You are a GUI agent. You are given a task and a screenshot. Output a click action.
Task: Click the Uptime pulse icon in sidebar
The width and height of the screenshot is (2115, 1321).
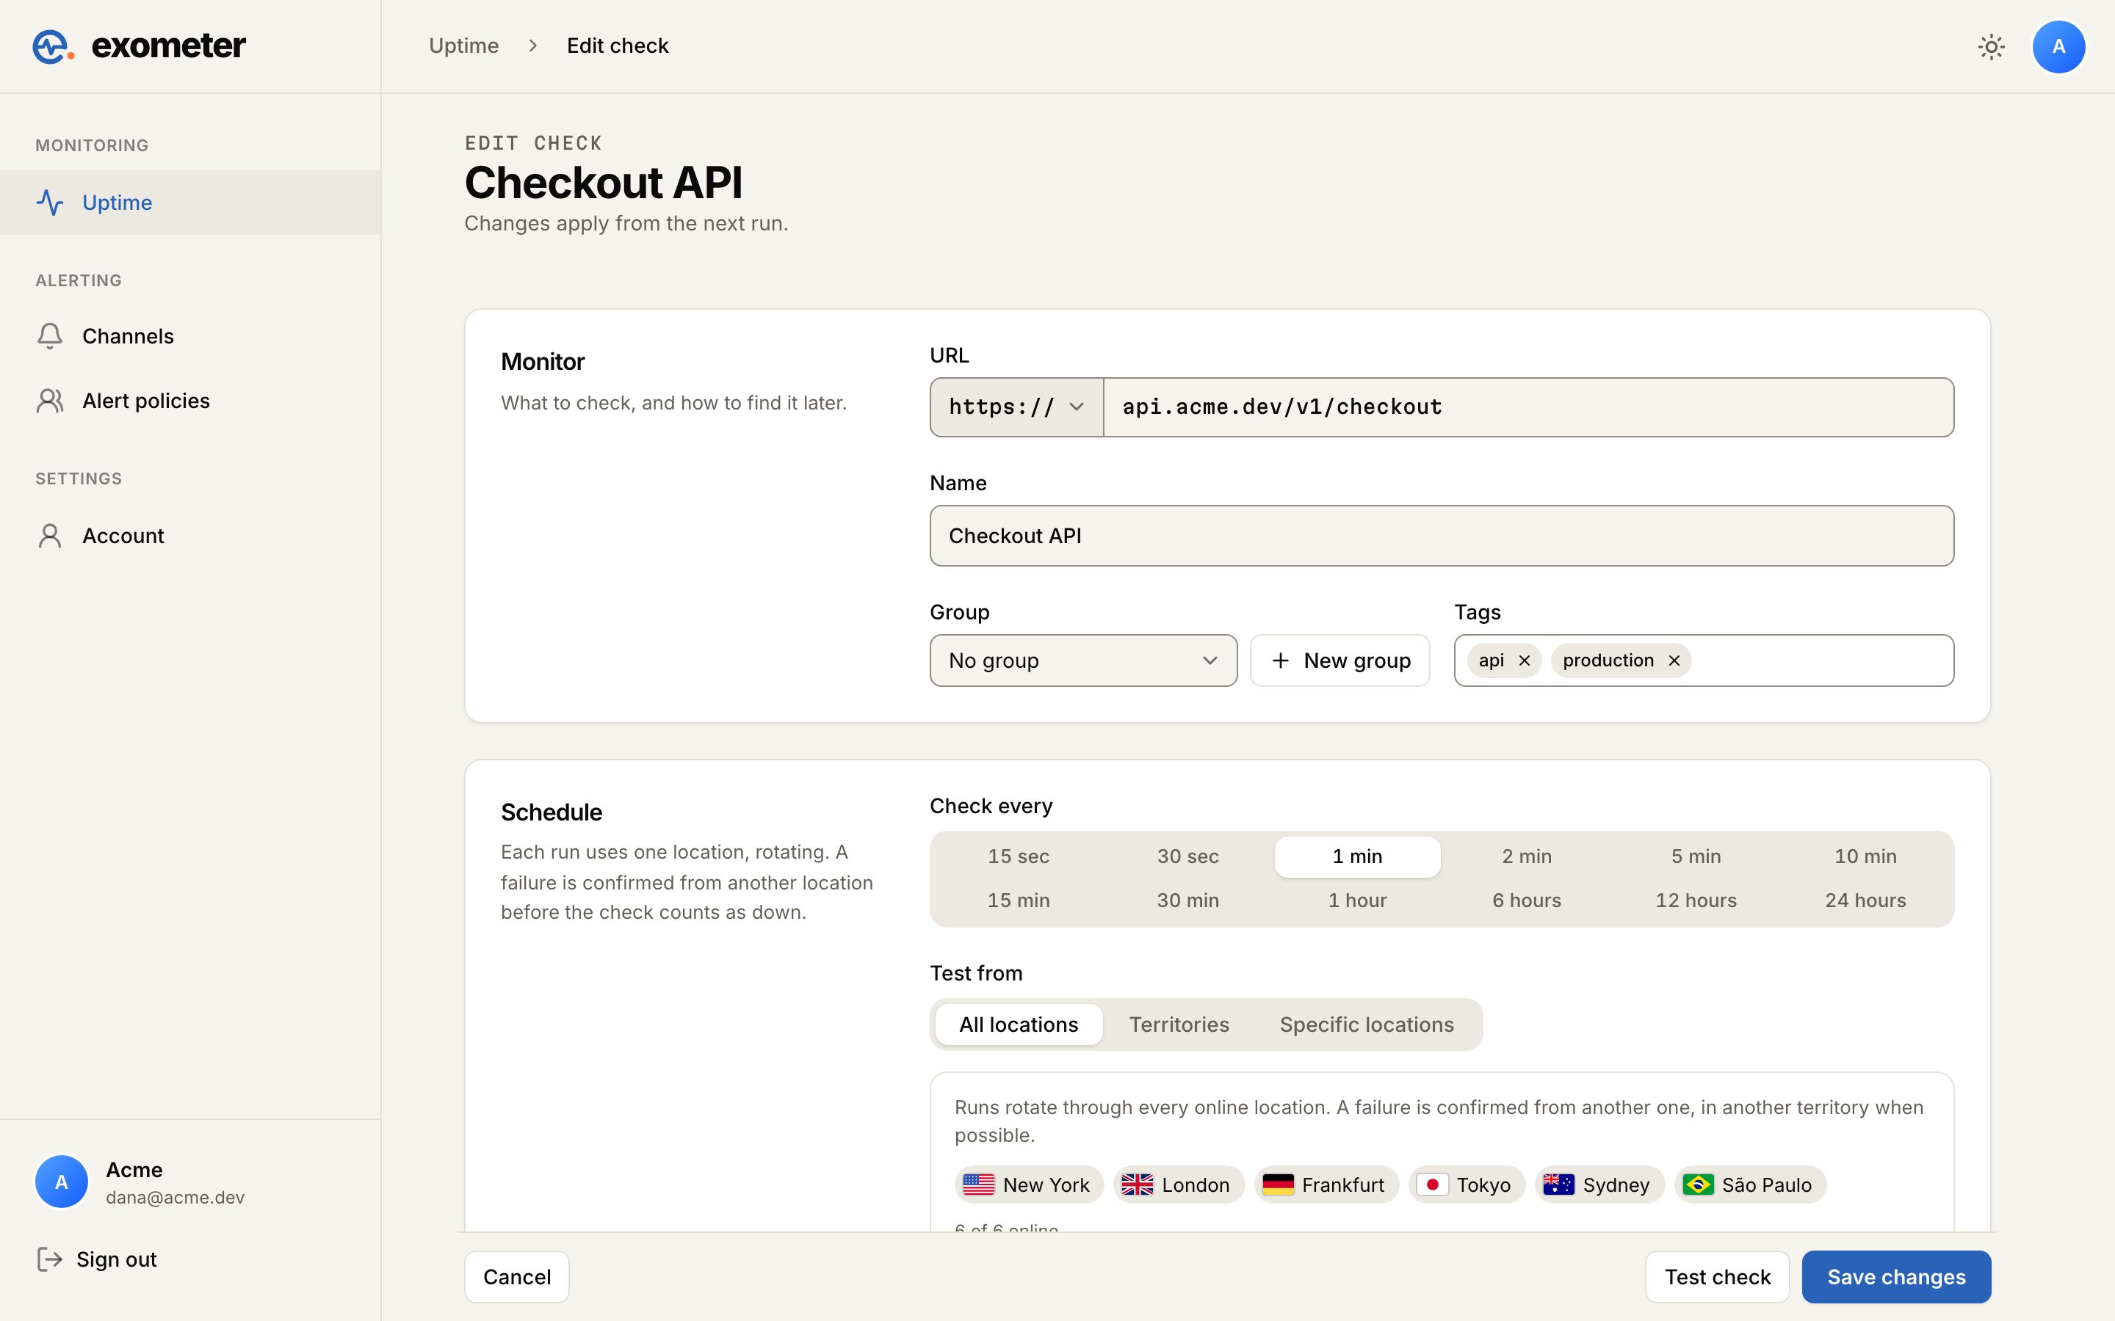[50, 203]
